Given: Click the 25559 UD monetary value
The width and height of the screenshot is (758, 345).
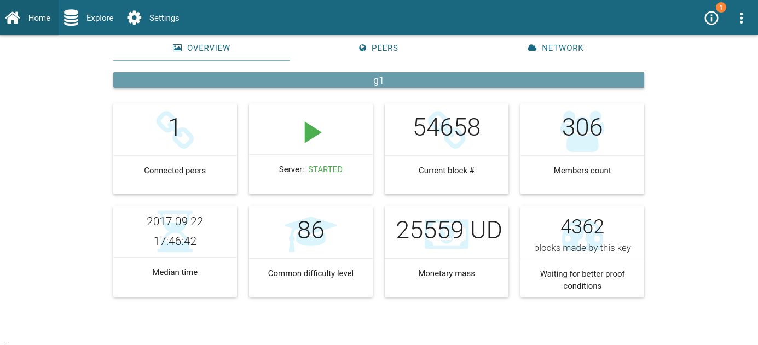Looking at the screenshot, I should [449, 230].
